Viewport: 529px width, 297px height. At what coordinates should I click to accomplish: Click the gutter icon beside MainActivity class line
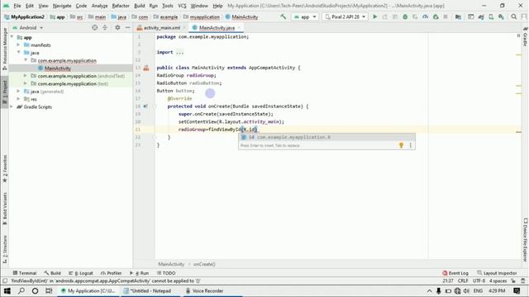click(146, 68)
